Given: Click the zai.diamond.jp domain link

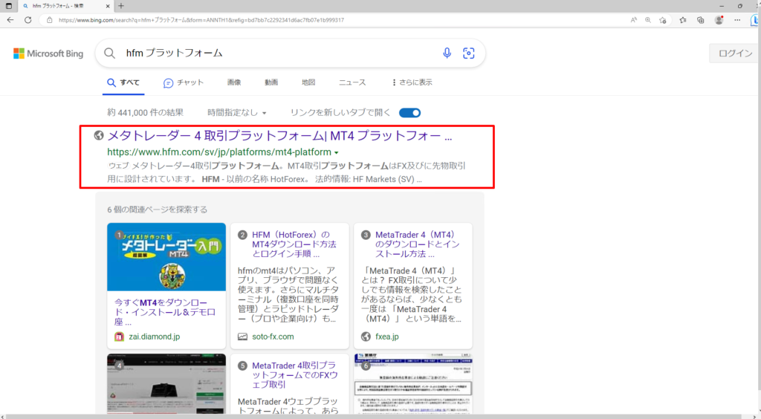Looking at the screenshot, I should [155, 337].
